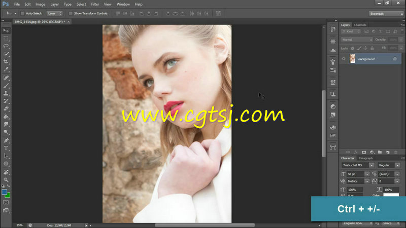Click the white text Color swatch

391,195
